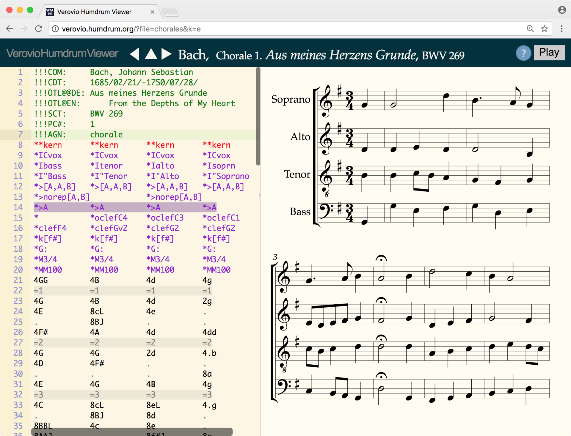Viewport: 571px width, 436px height.
Task: Click the site info icon in the address bar
Action: coord(55,29)
